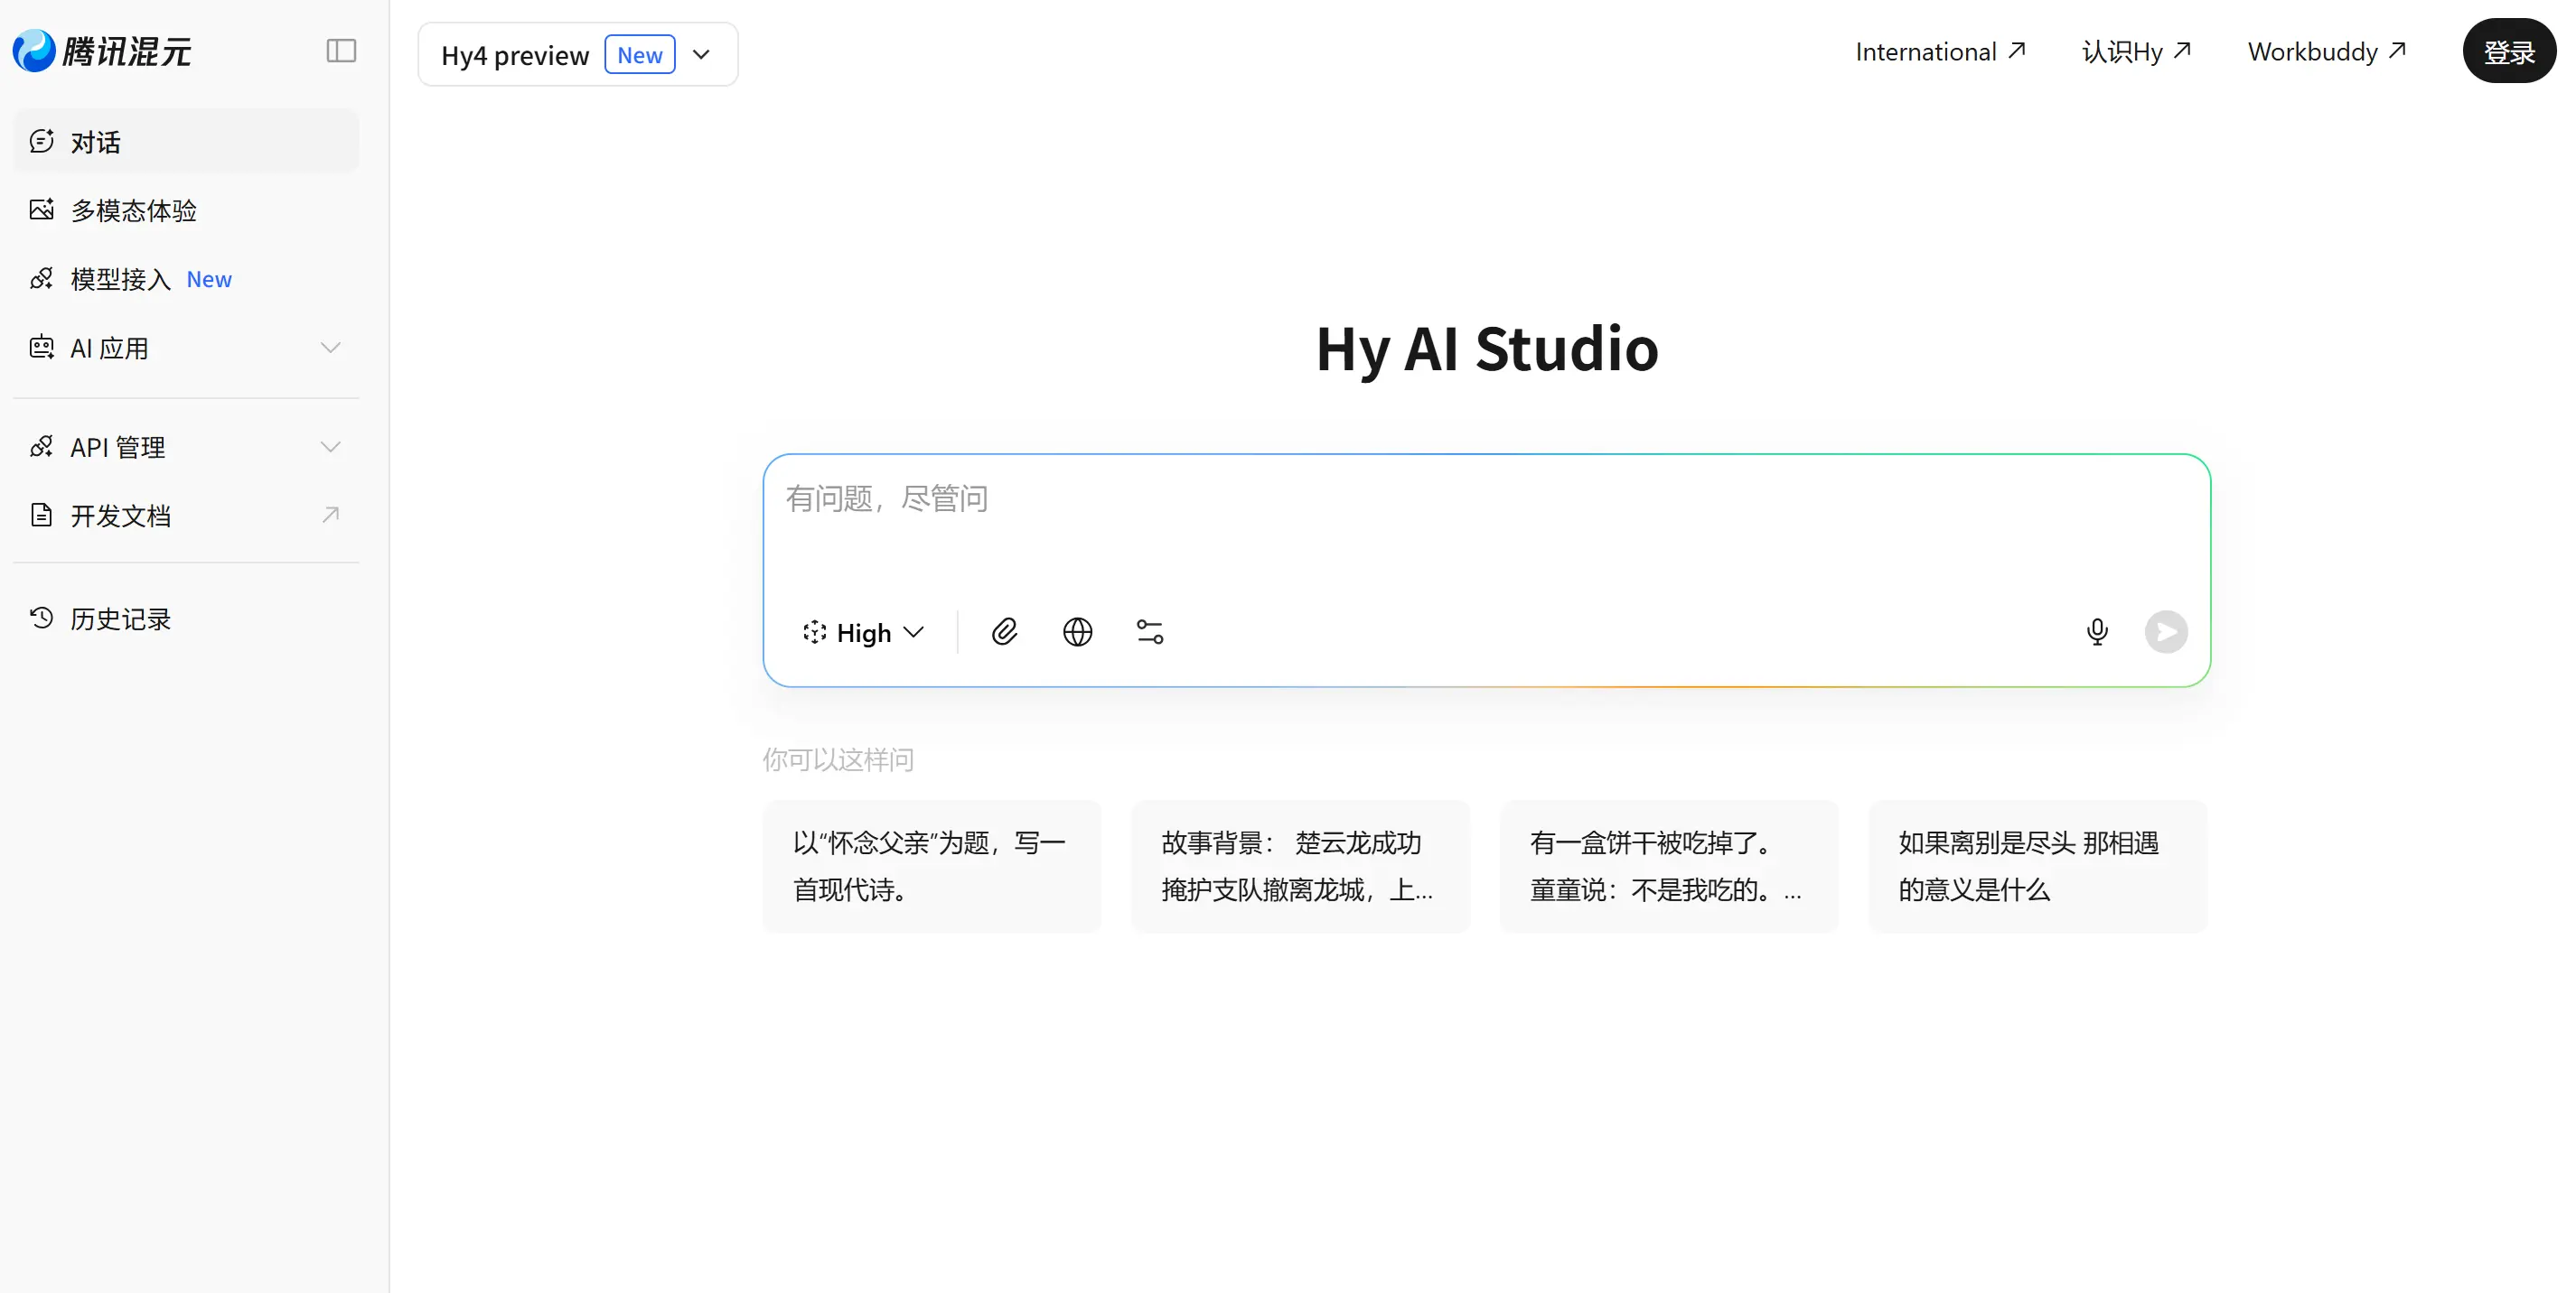Click the Hy AI Studio heading

tap(1487, 349)
